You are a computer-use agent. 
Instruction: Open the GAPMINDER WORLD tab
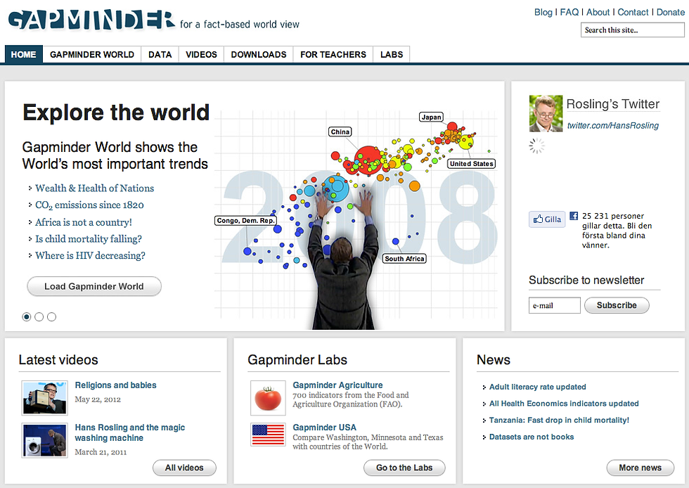click(x=92, y=55)
